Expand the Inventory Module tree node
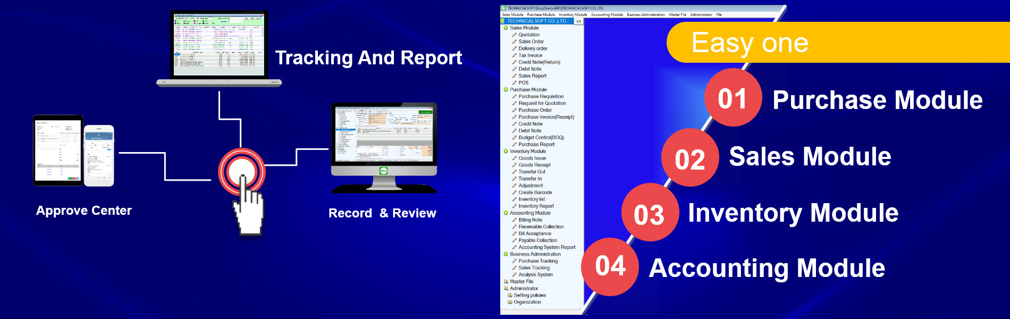The image size is (1010, 319). [506, 152]
